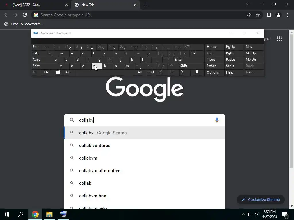
Task: Click in the Google search box text
Action: click(x=144, y=120)
